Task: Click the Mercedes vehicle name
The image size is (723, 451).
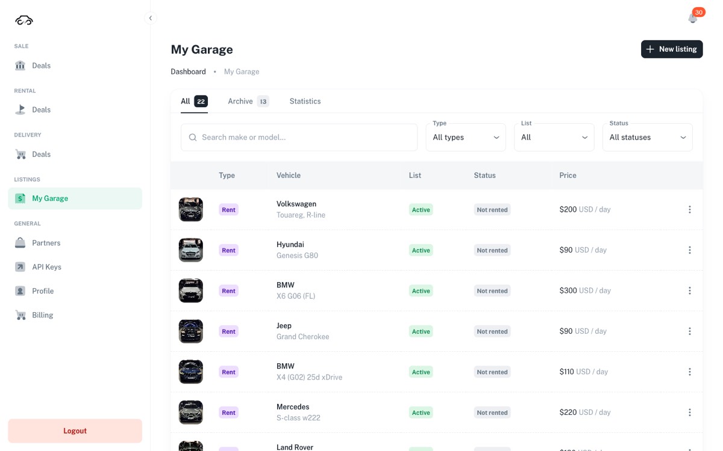Action: tap(293, 407)
